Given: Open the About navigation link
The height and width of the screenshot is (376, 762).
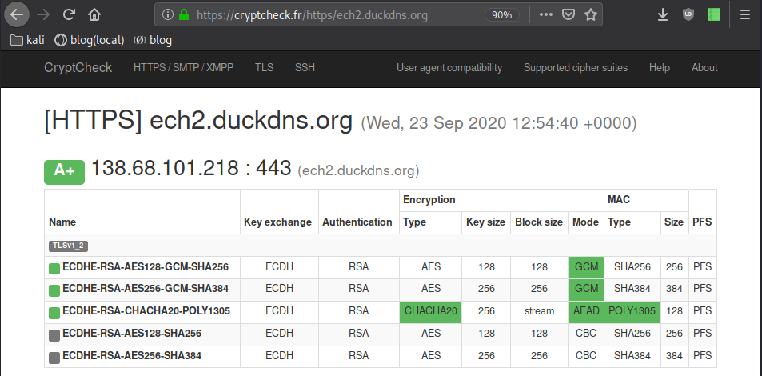Looking at the screenshot, I should tap(704, 68).
